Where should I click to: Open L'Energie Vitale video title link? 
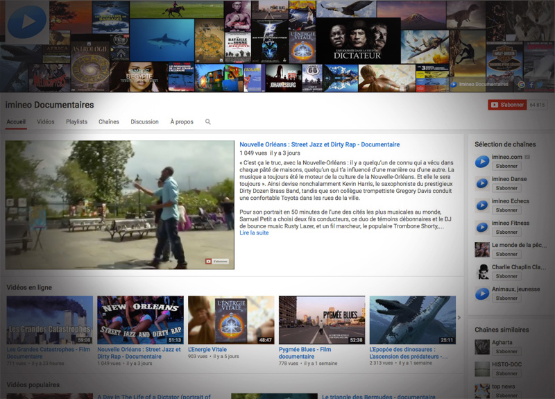207,350
